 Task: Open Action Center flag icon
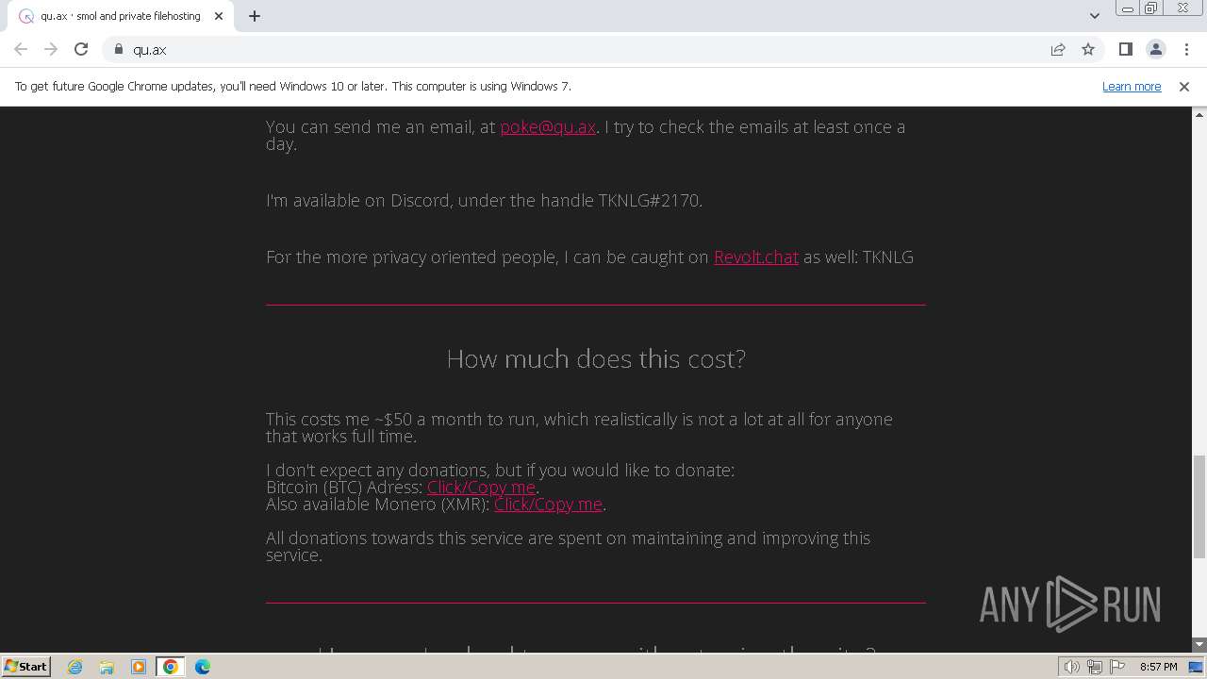(x=1117, y=667)
